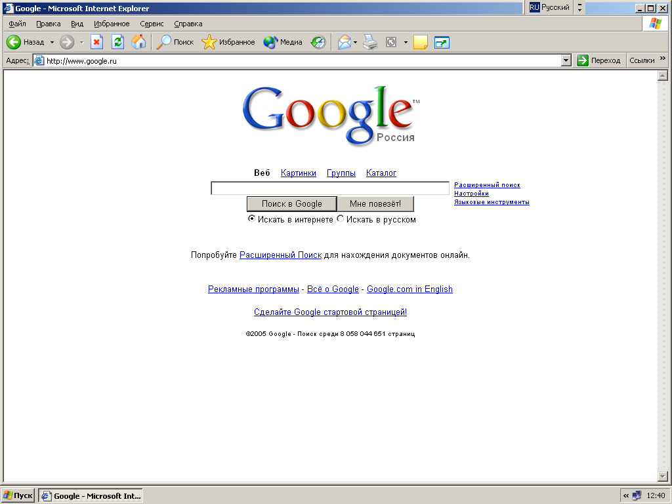Click Сделайте Google стартовой страницей link

331,312
